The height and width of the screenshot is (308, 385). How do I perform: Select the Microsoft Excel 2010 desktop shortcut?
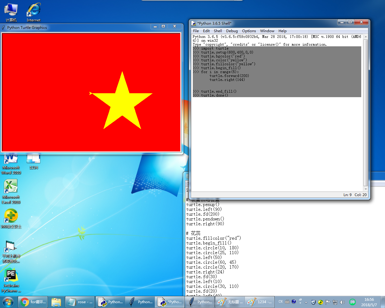[11, 192]
